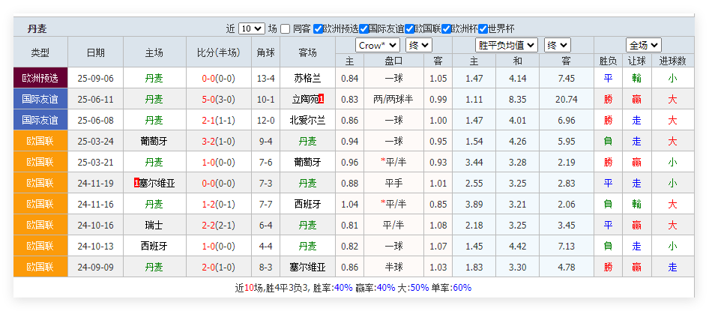Open 苏格兰 away team link
Viewport: 709px width, 311px height.
click(307, 78)
